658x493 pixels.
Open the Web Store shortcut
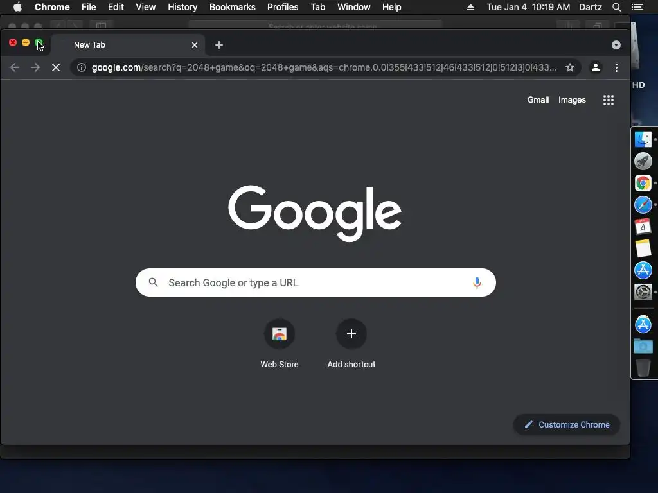tap(280, 344)
